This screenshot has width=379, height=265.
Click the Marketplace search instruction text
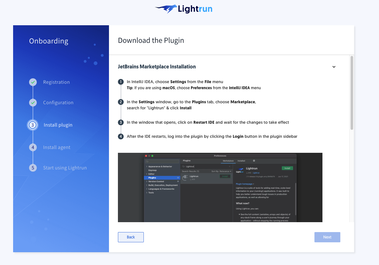point(191,105)
